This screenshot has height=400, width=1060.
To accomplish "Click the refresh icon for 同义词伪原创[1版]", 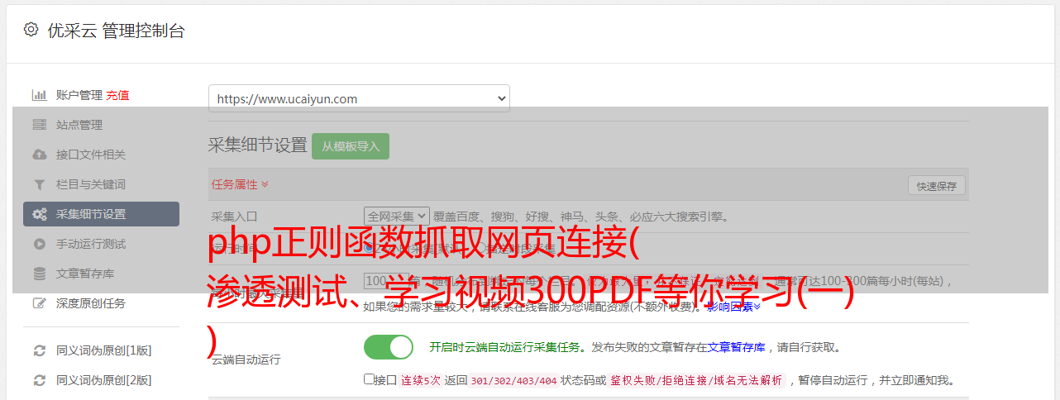I will pyautogui.click(x=39, y=350).
